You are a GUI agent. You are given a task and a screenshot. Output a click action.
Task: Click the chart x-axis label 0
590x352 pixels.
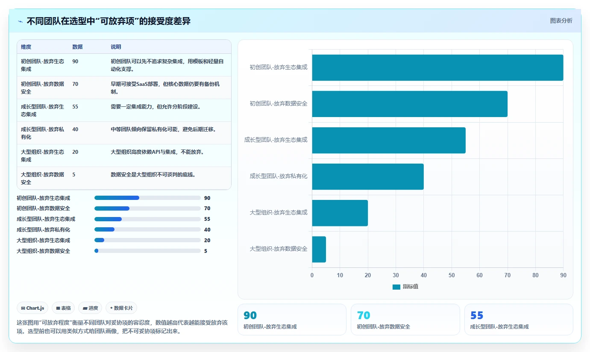[x=312, y=276]
